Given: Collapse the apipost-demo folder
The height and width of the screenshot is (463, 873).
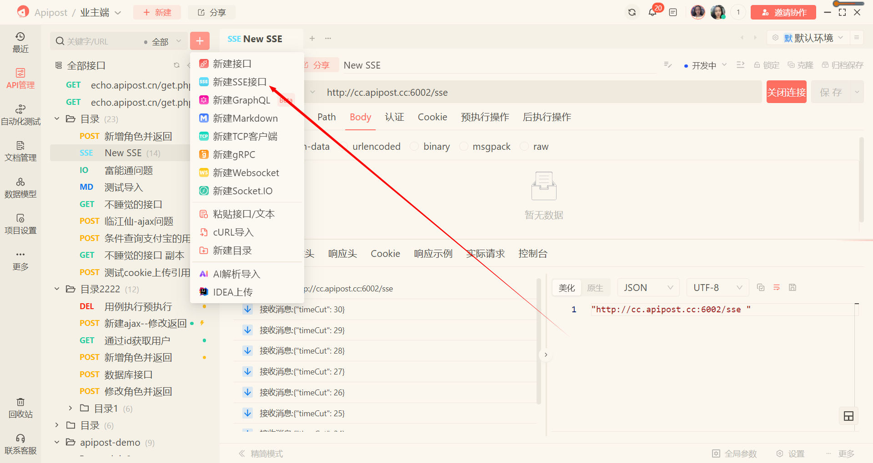Looking at the screenshot, I should click(x=57, y=442).
